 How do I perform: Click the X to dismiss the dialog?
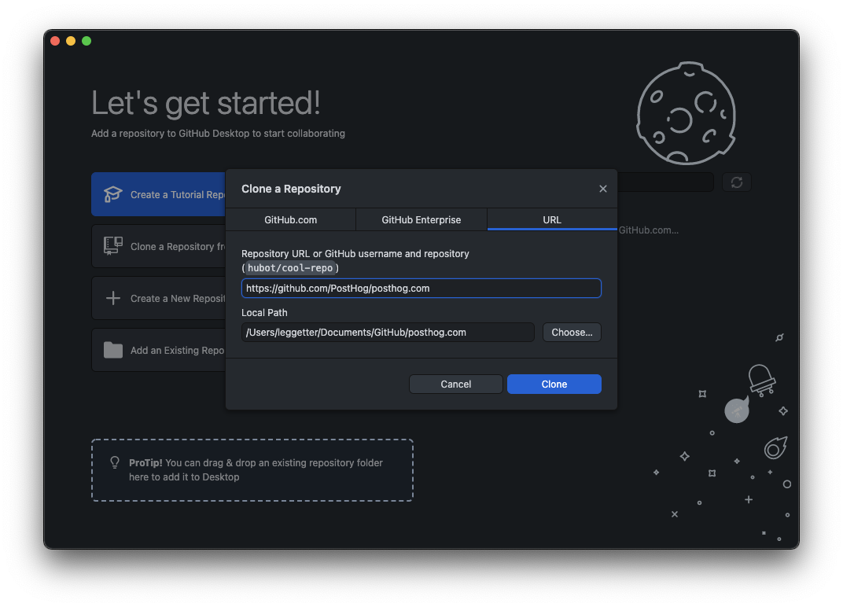[603, 189]
